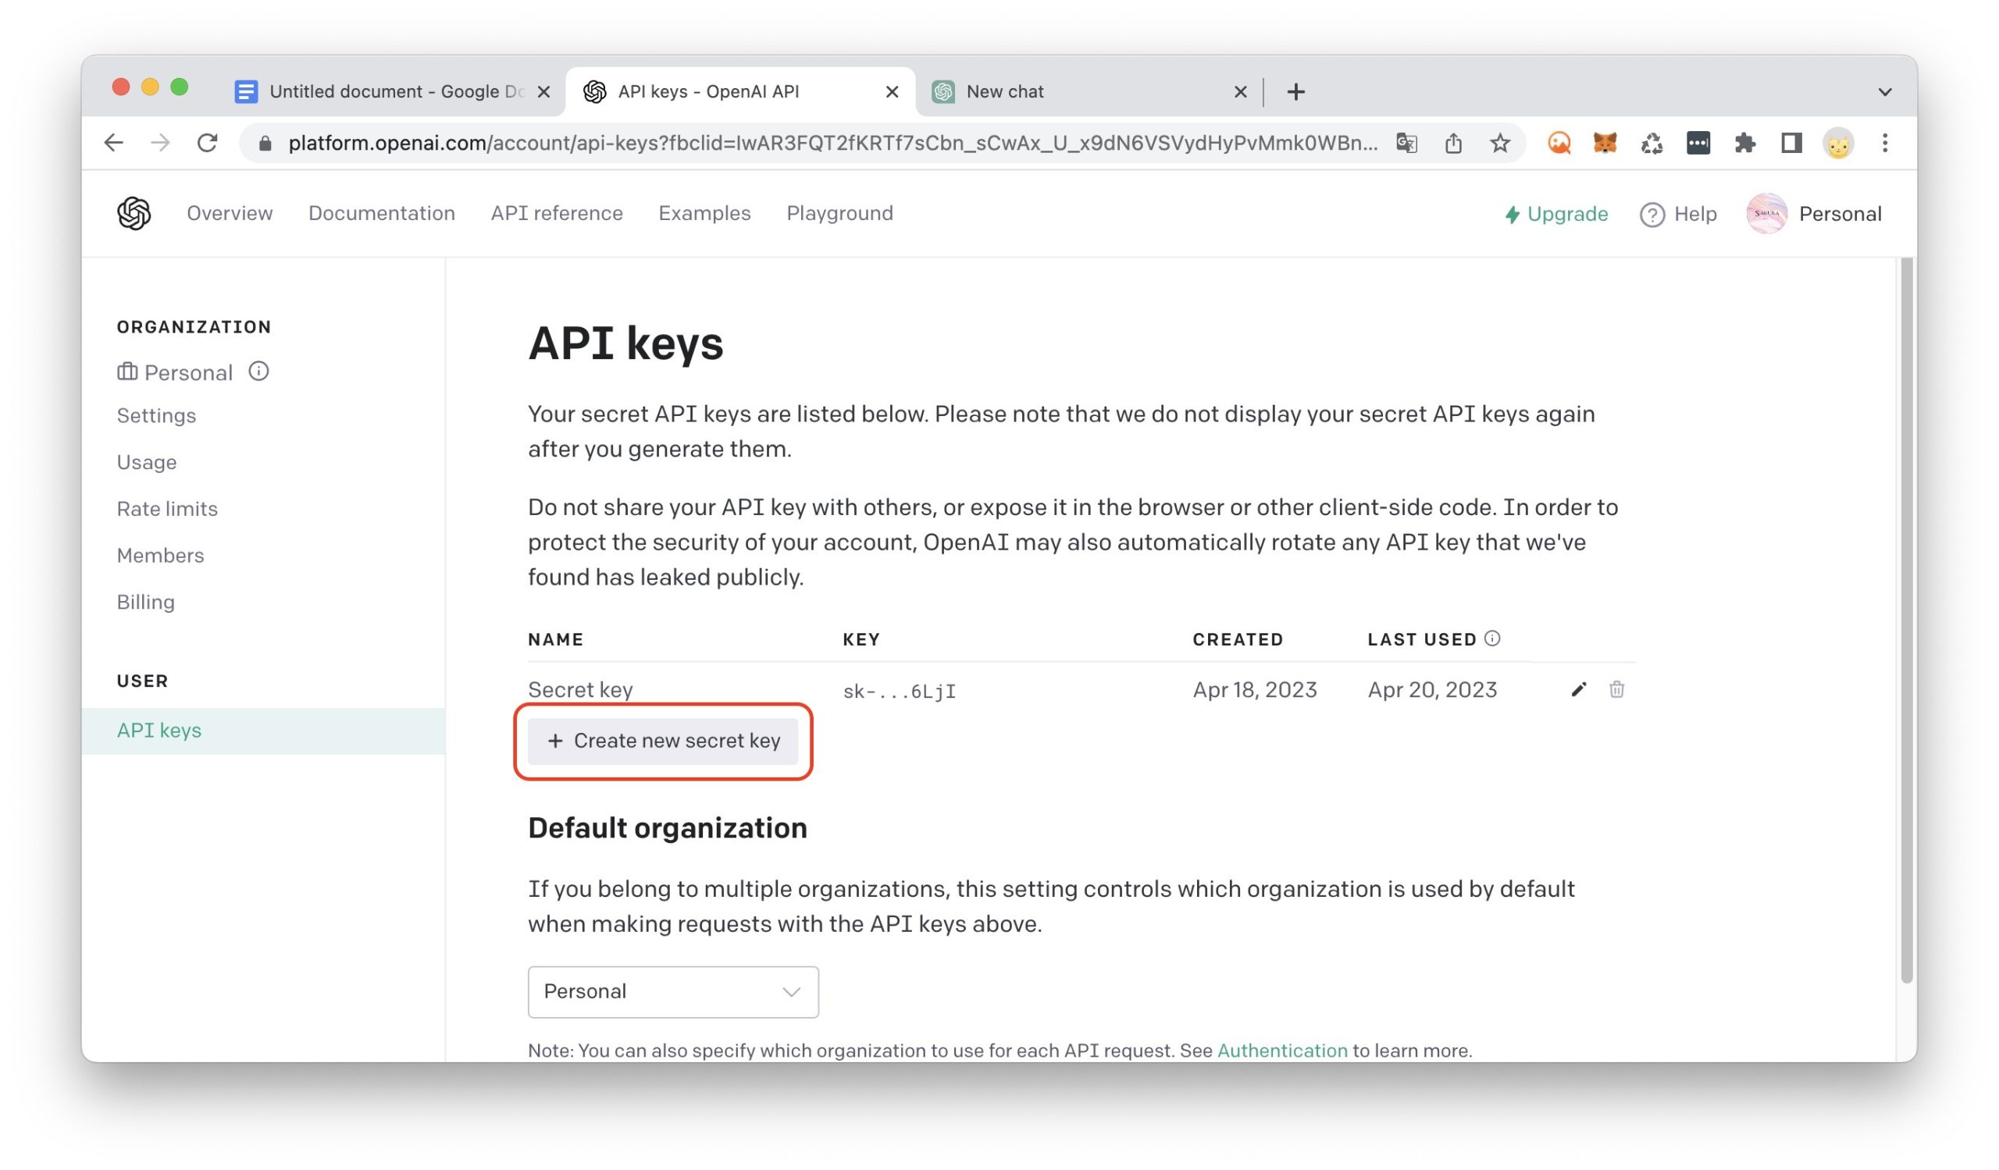The width and height of the screenshot is (1999, 1170).
Task: Bookmark page with star icon
Action: (x=1499, y=144)
